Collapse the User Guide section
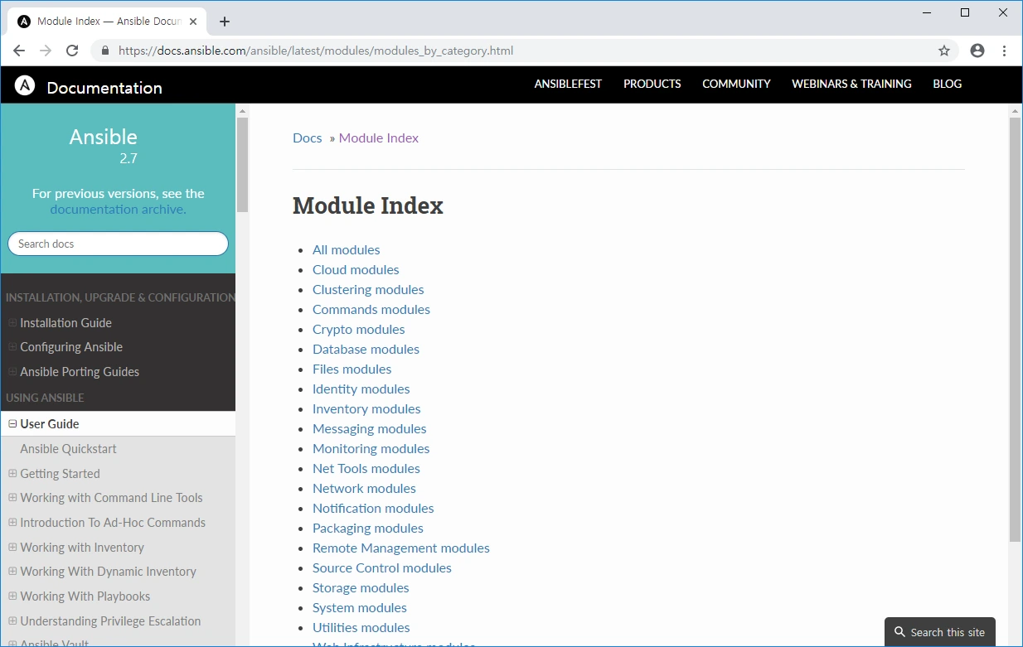This screenshot has width=1023, height=647. click(12, 423)
